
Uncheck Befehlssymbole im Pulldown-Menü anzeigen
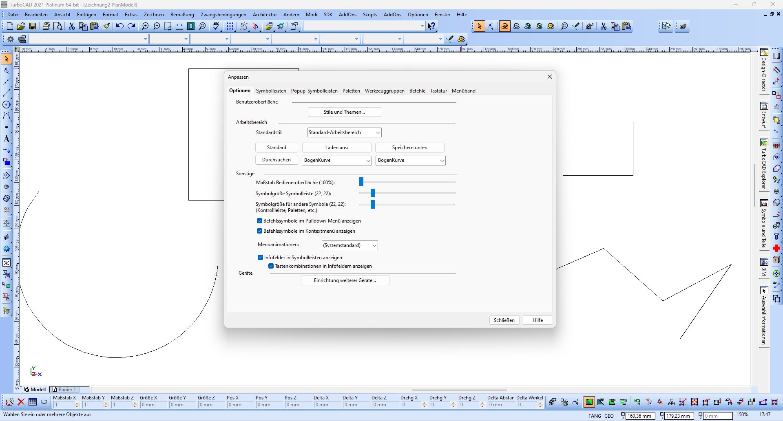259,221
